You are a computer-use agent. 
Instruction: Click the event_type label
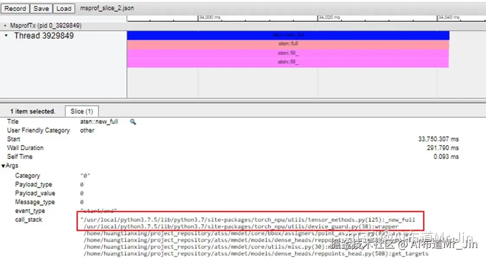(x=30, y=211)
